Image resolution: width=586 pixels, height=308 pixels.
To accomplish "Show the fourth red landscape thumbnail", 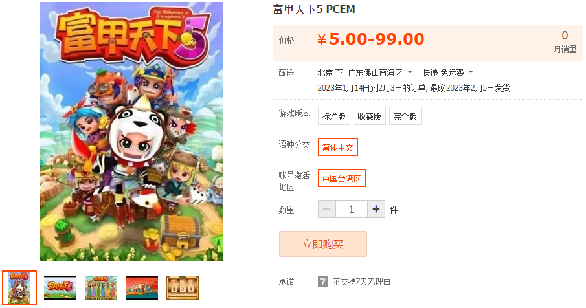I will point(142,288).
